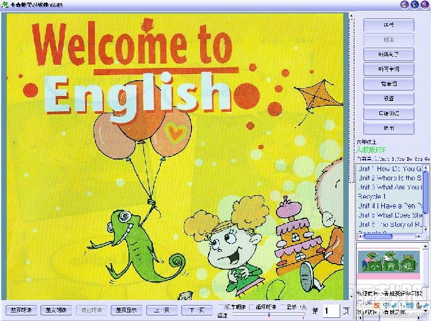
Task: Click the three frogs 小青蛙 banner image
Action: tap(389, 262)
